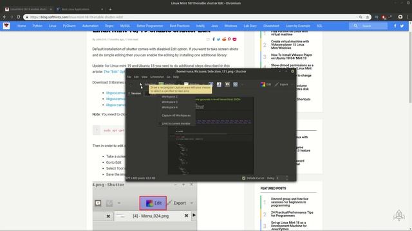
Task: Follow the 'The "Edit" Op...' article link
Action: tap(115, 72)
